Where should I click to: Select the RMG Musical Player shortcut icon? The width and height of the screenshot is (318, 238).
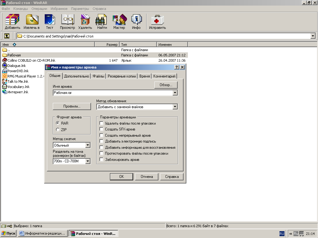pos(4,76)
